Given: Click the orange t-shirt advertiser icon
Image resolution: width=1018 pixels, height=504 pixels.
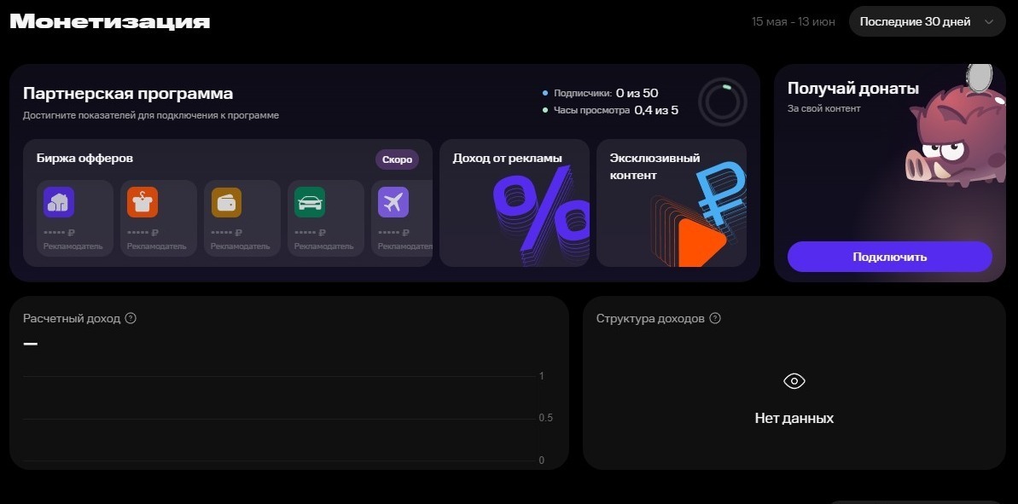Looking at the screenshot, I should [x=143, y=202].
